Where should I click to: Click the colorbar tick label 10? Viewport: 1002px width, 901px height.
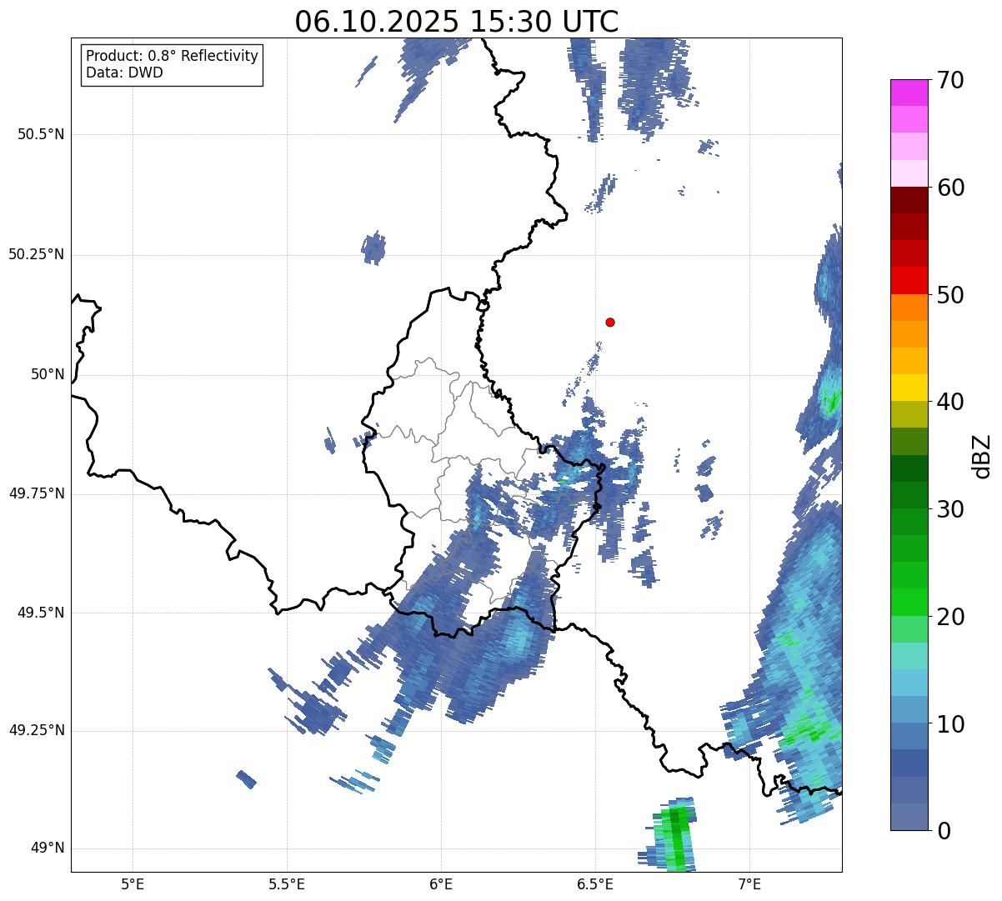(x=949, y=724)
